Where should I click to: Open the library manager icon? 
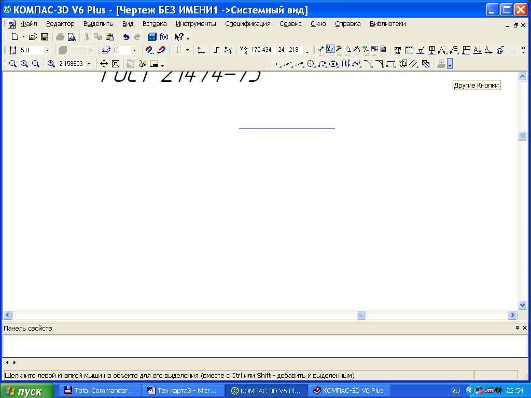point(152,37)
